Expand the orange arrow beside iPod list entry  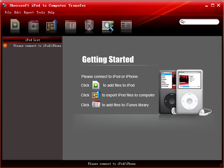pos(5,46)
